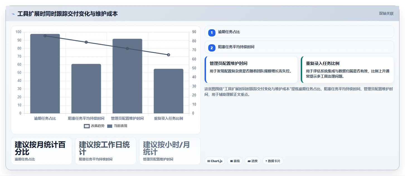Image resolution: width=405 pixels, height=176 pixels.
Task: Click the number 2 badge for 阻塞任务平均持续时间
Action: [x=212, y=48]
